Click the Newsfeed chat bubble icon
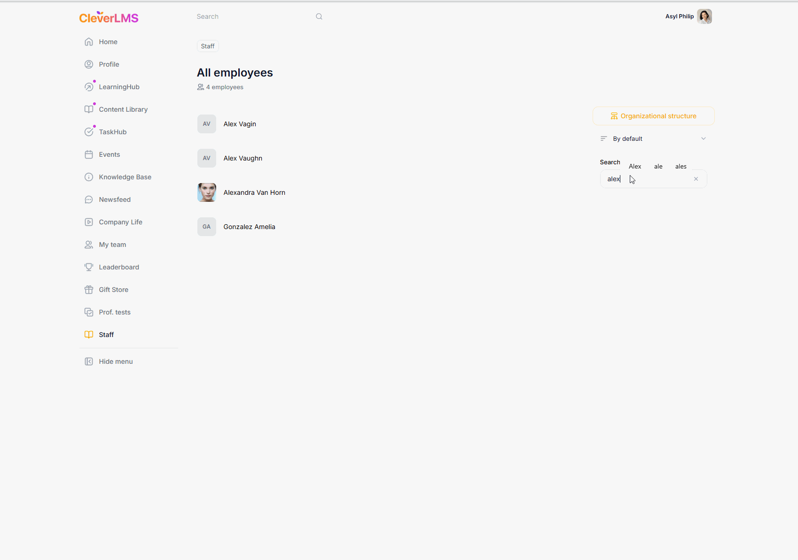This screenshot has height=560, width=798. point(89,199)
